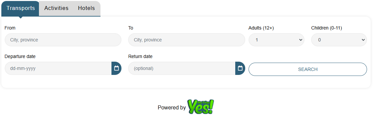This screenshot has width=373, height=120.
Task: Click the "From" field label
Action: [10, 28]
